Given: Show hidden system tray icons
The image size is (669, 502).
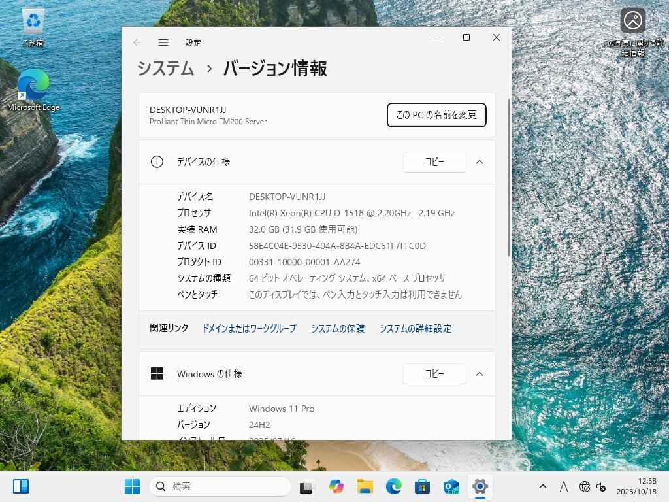Looking at the screenshot, I should tap(543, 486).
